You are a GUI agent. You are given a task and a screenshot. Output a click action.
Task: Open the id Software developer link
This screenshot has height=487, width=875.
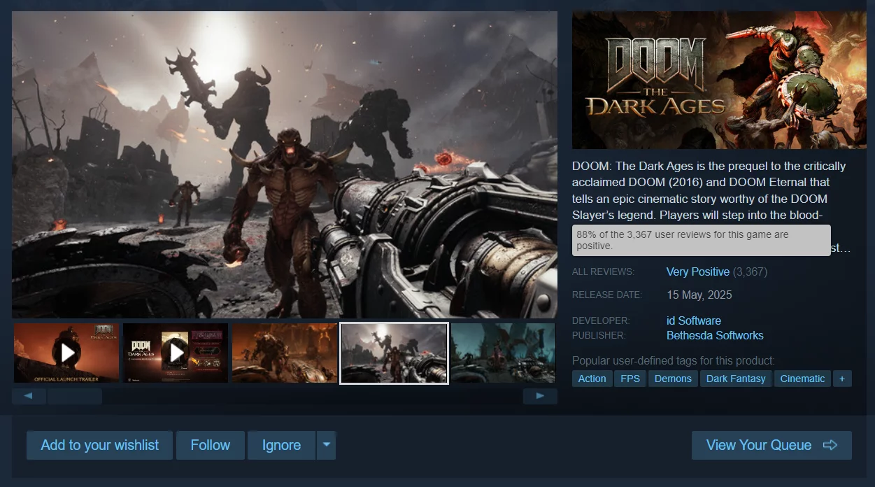[693, 320]
